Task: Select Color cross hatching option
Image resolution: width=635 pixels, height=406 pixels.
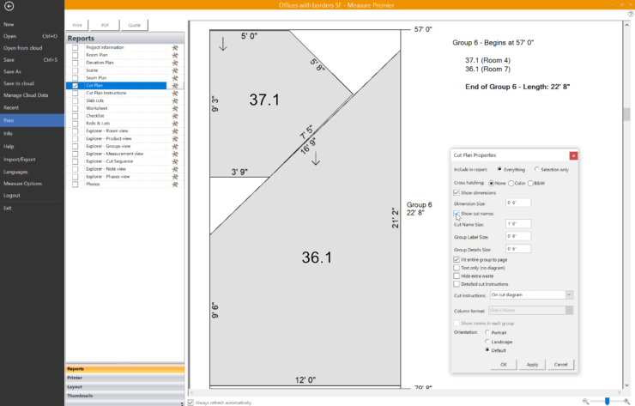Action: click(x=511, y=183)
